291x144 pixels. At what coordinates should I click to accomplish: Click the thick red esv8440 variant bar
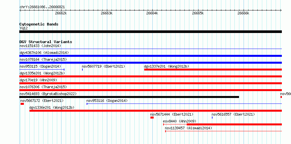click(x=234, y=124)
